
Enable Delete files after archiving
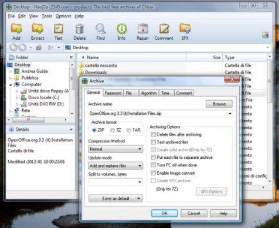[154, 134]
